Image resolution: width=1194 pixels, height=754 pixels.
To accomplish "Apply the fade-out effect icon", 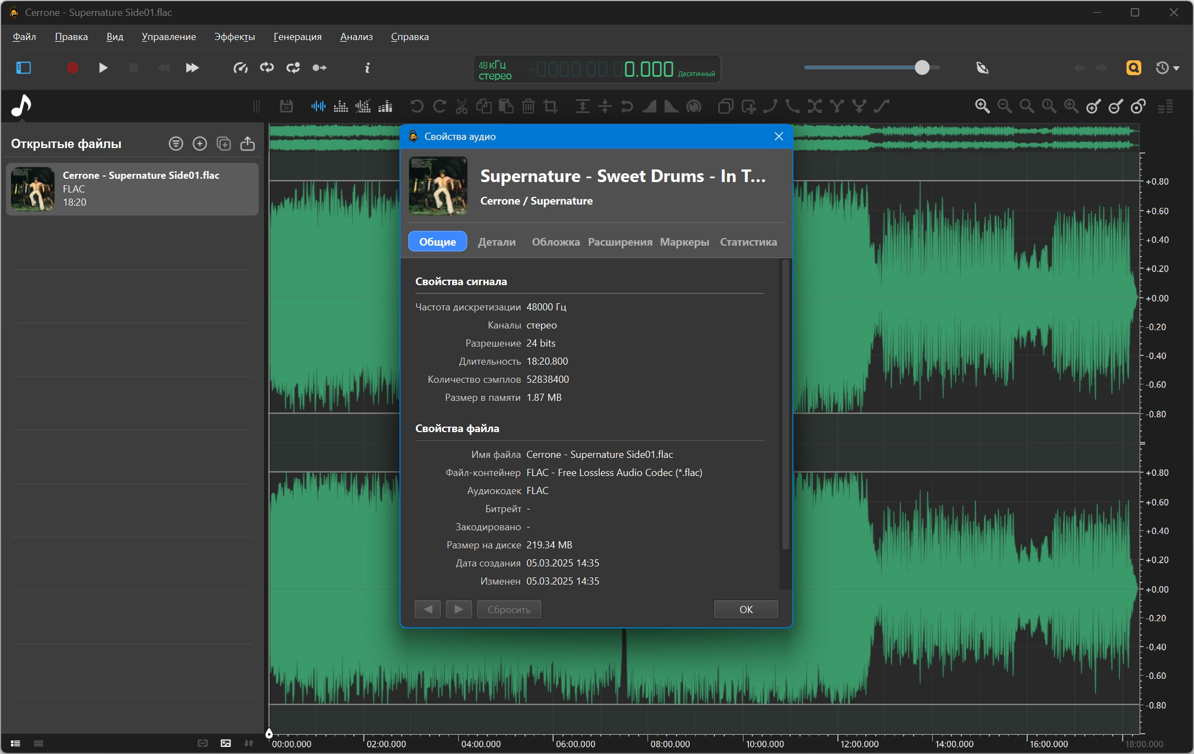I will [671, 106].
